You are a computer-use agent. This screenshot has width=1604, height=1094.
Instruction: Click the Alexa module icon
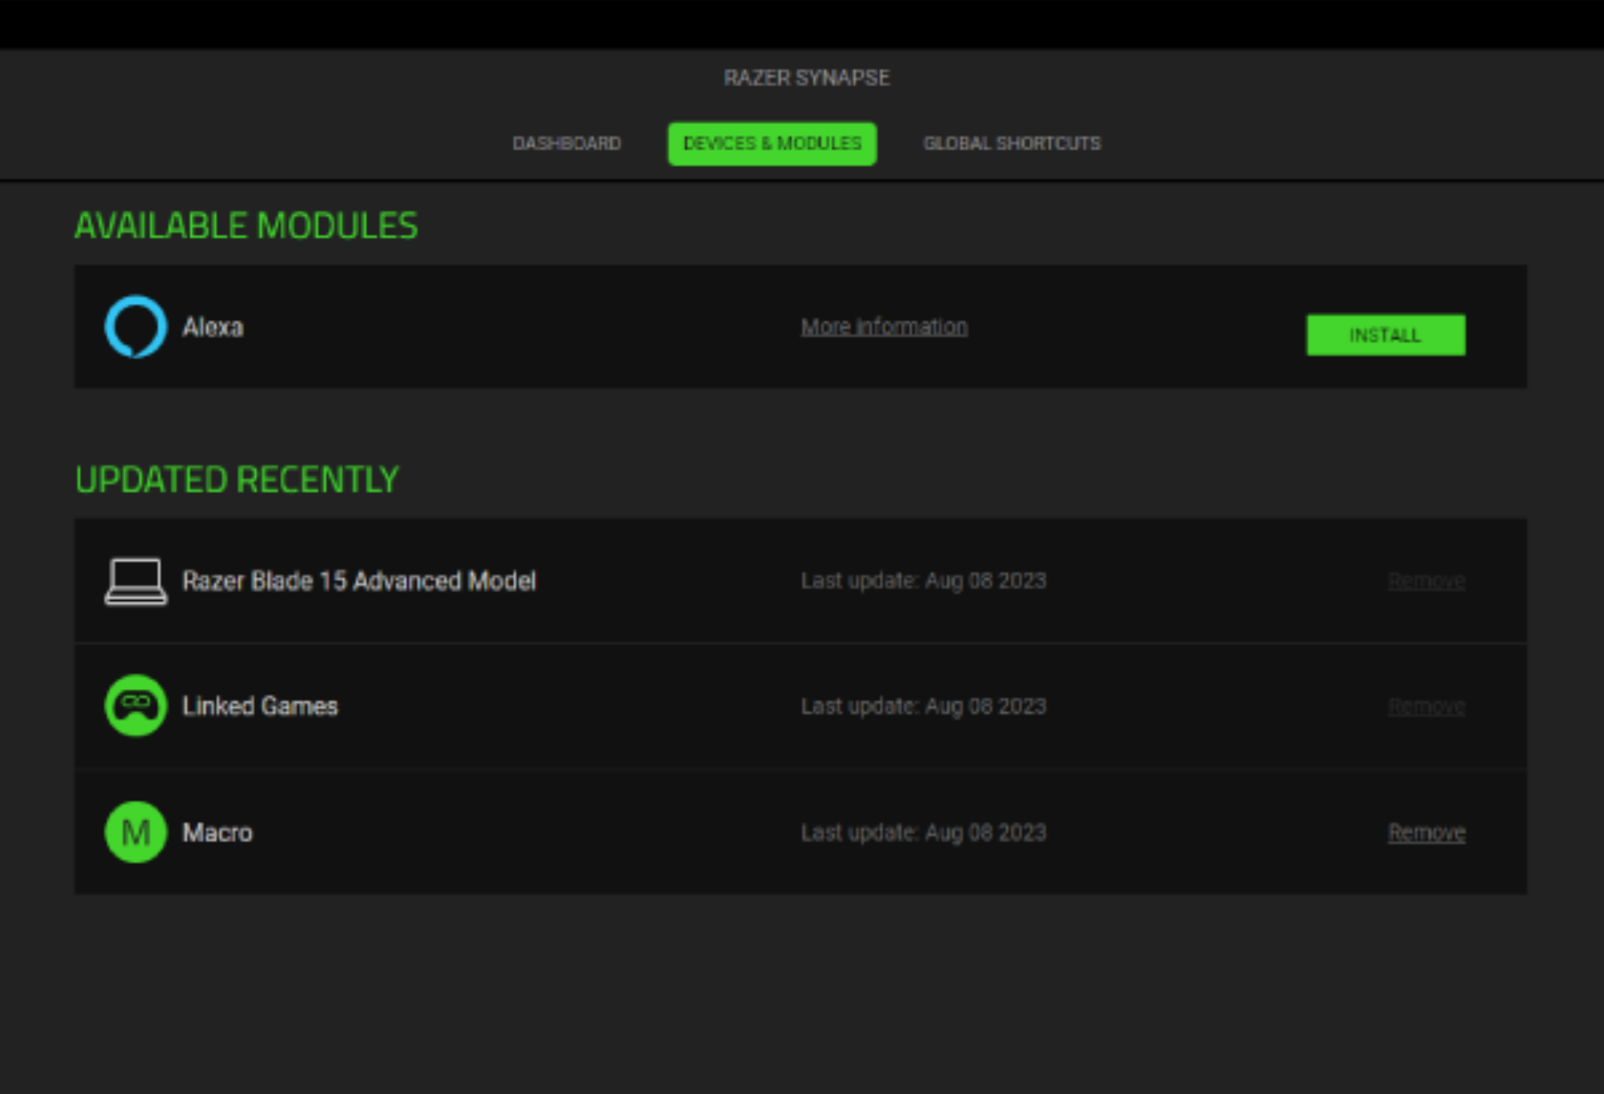click(x=134, y=328)
